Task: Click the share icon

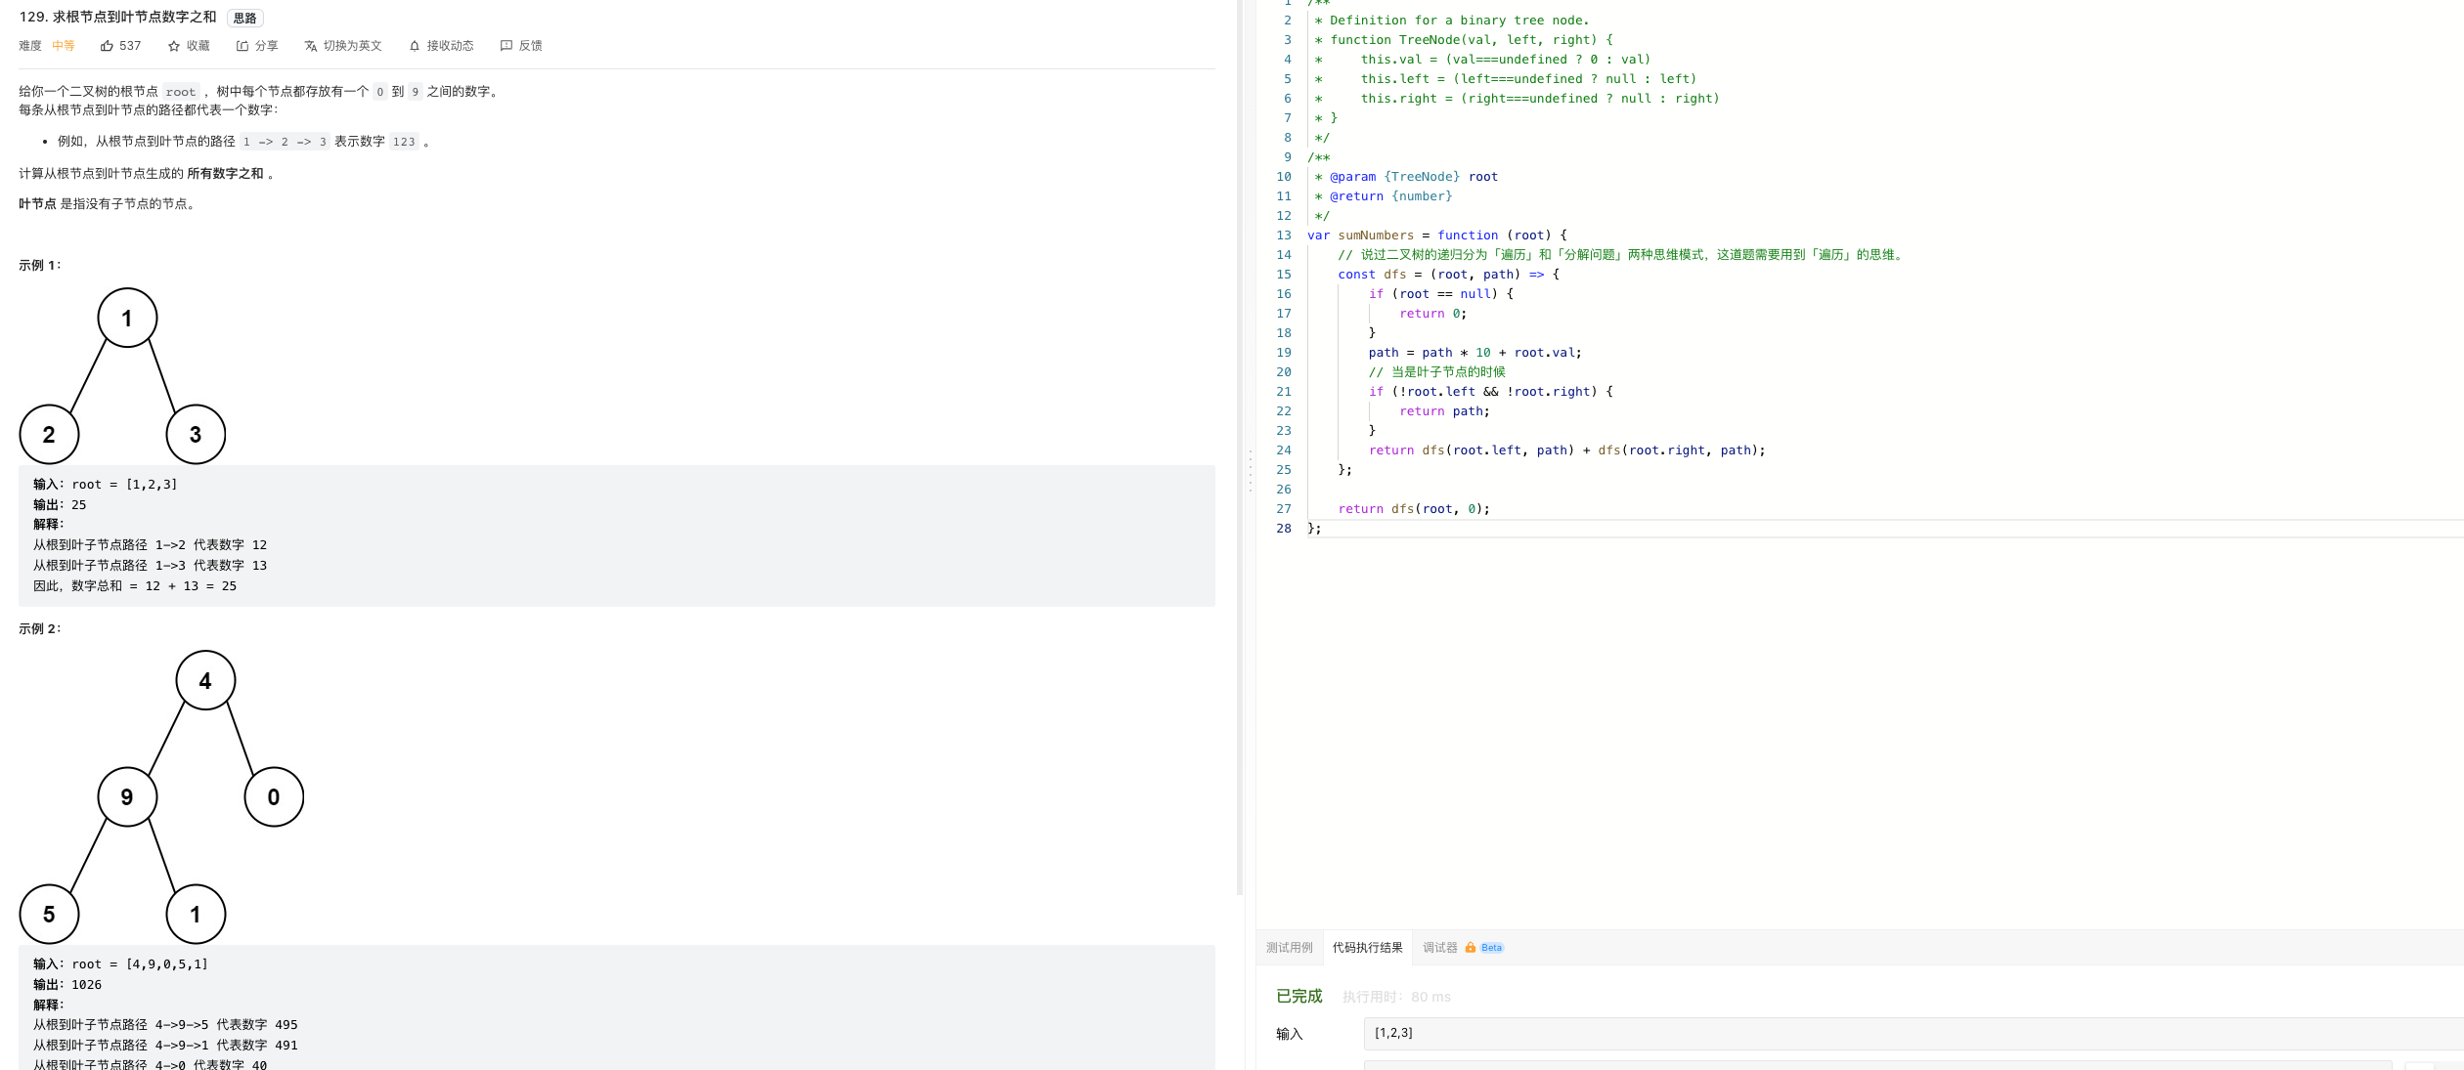Action: coord(242,46)
